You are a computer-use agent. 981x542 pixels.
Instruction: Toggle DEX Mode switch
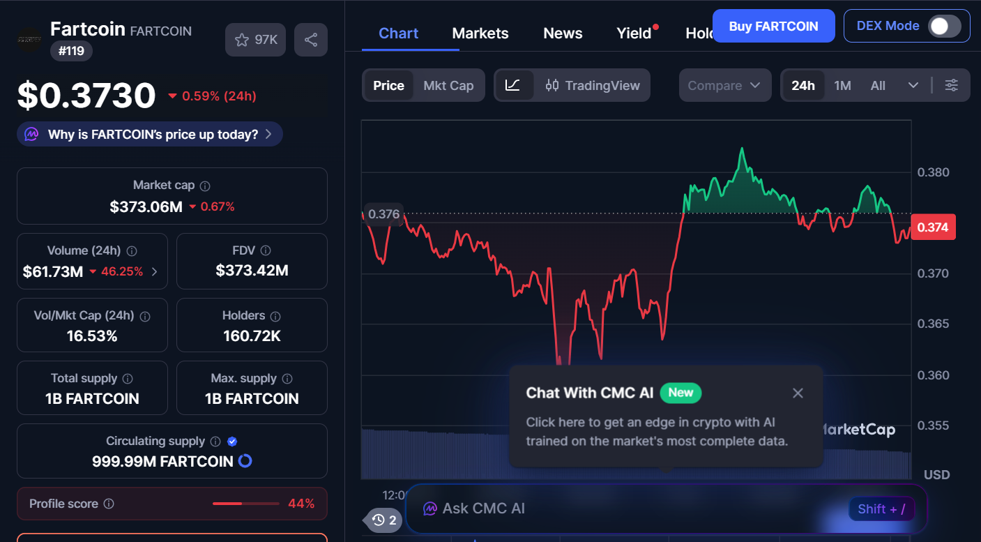945,25
